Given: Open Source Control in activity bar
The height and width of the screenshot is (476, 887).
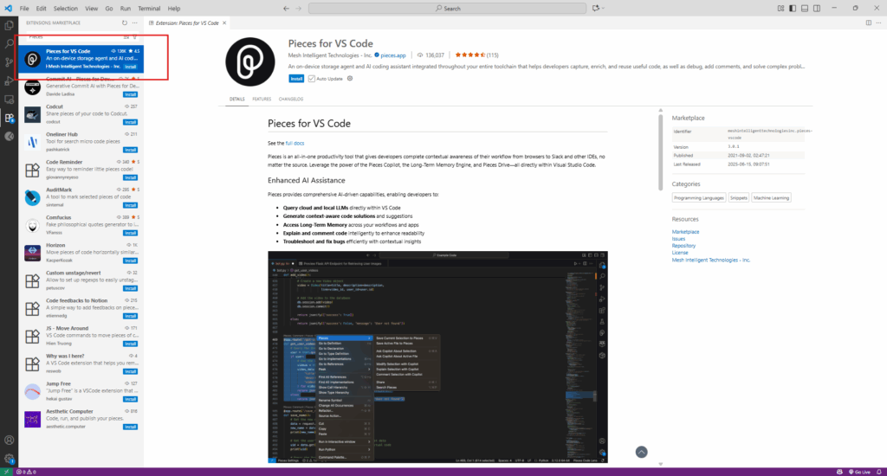Looking at the screenshot, I should 10,63.
